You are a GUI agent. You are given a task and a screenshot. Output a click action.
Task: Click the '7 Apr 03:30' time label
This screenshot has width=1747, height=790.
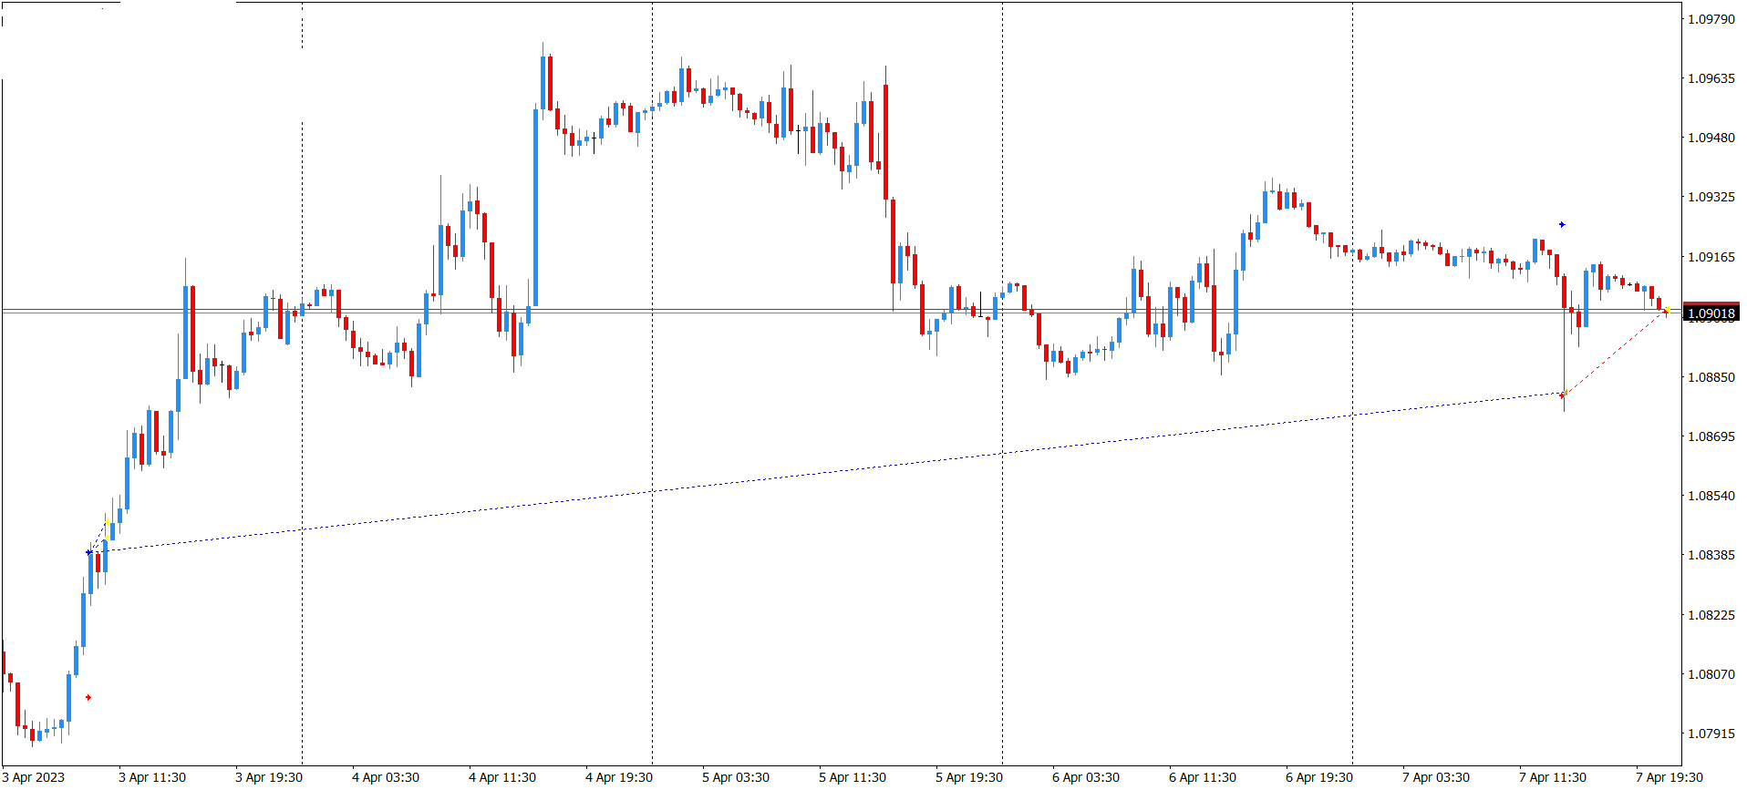click(x=1436, y=777)
